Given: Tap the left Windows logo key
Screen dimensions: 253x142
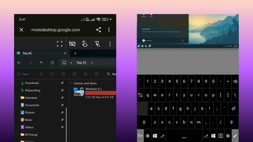Looking at the screenshot, I should (155, 136).
